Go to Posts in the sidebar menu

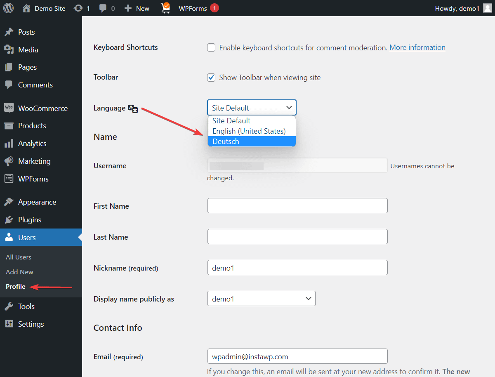click(26, 32)
